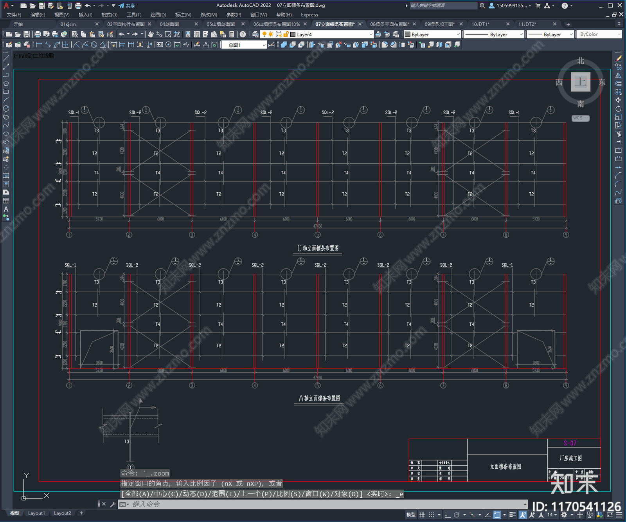
Task: Click the Pan (hand) tool icon
Action: pyautogui.click(x=151, y=34)
